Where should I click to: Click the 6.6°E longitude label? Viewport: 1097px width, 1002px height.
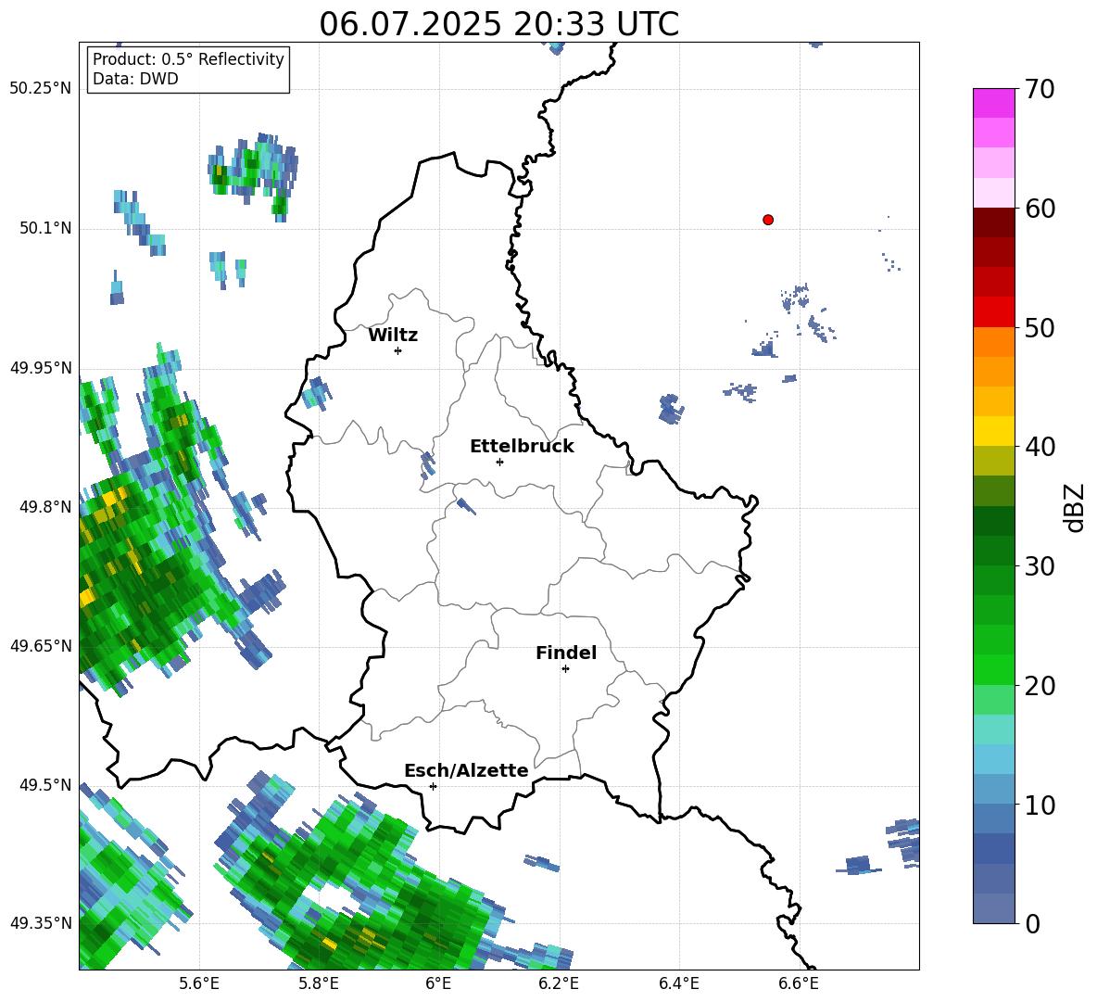click(799, 983)
